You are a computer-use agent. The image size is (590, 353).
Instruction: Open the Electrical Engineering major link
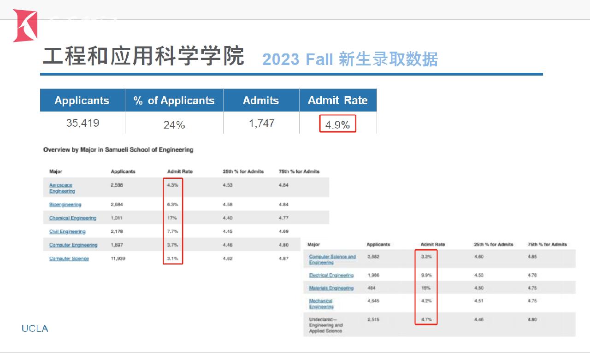(x=331, y=275)
